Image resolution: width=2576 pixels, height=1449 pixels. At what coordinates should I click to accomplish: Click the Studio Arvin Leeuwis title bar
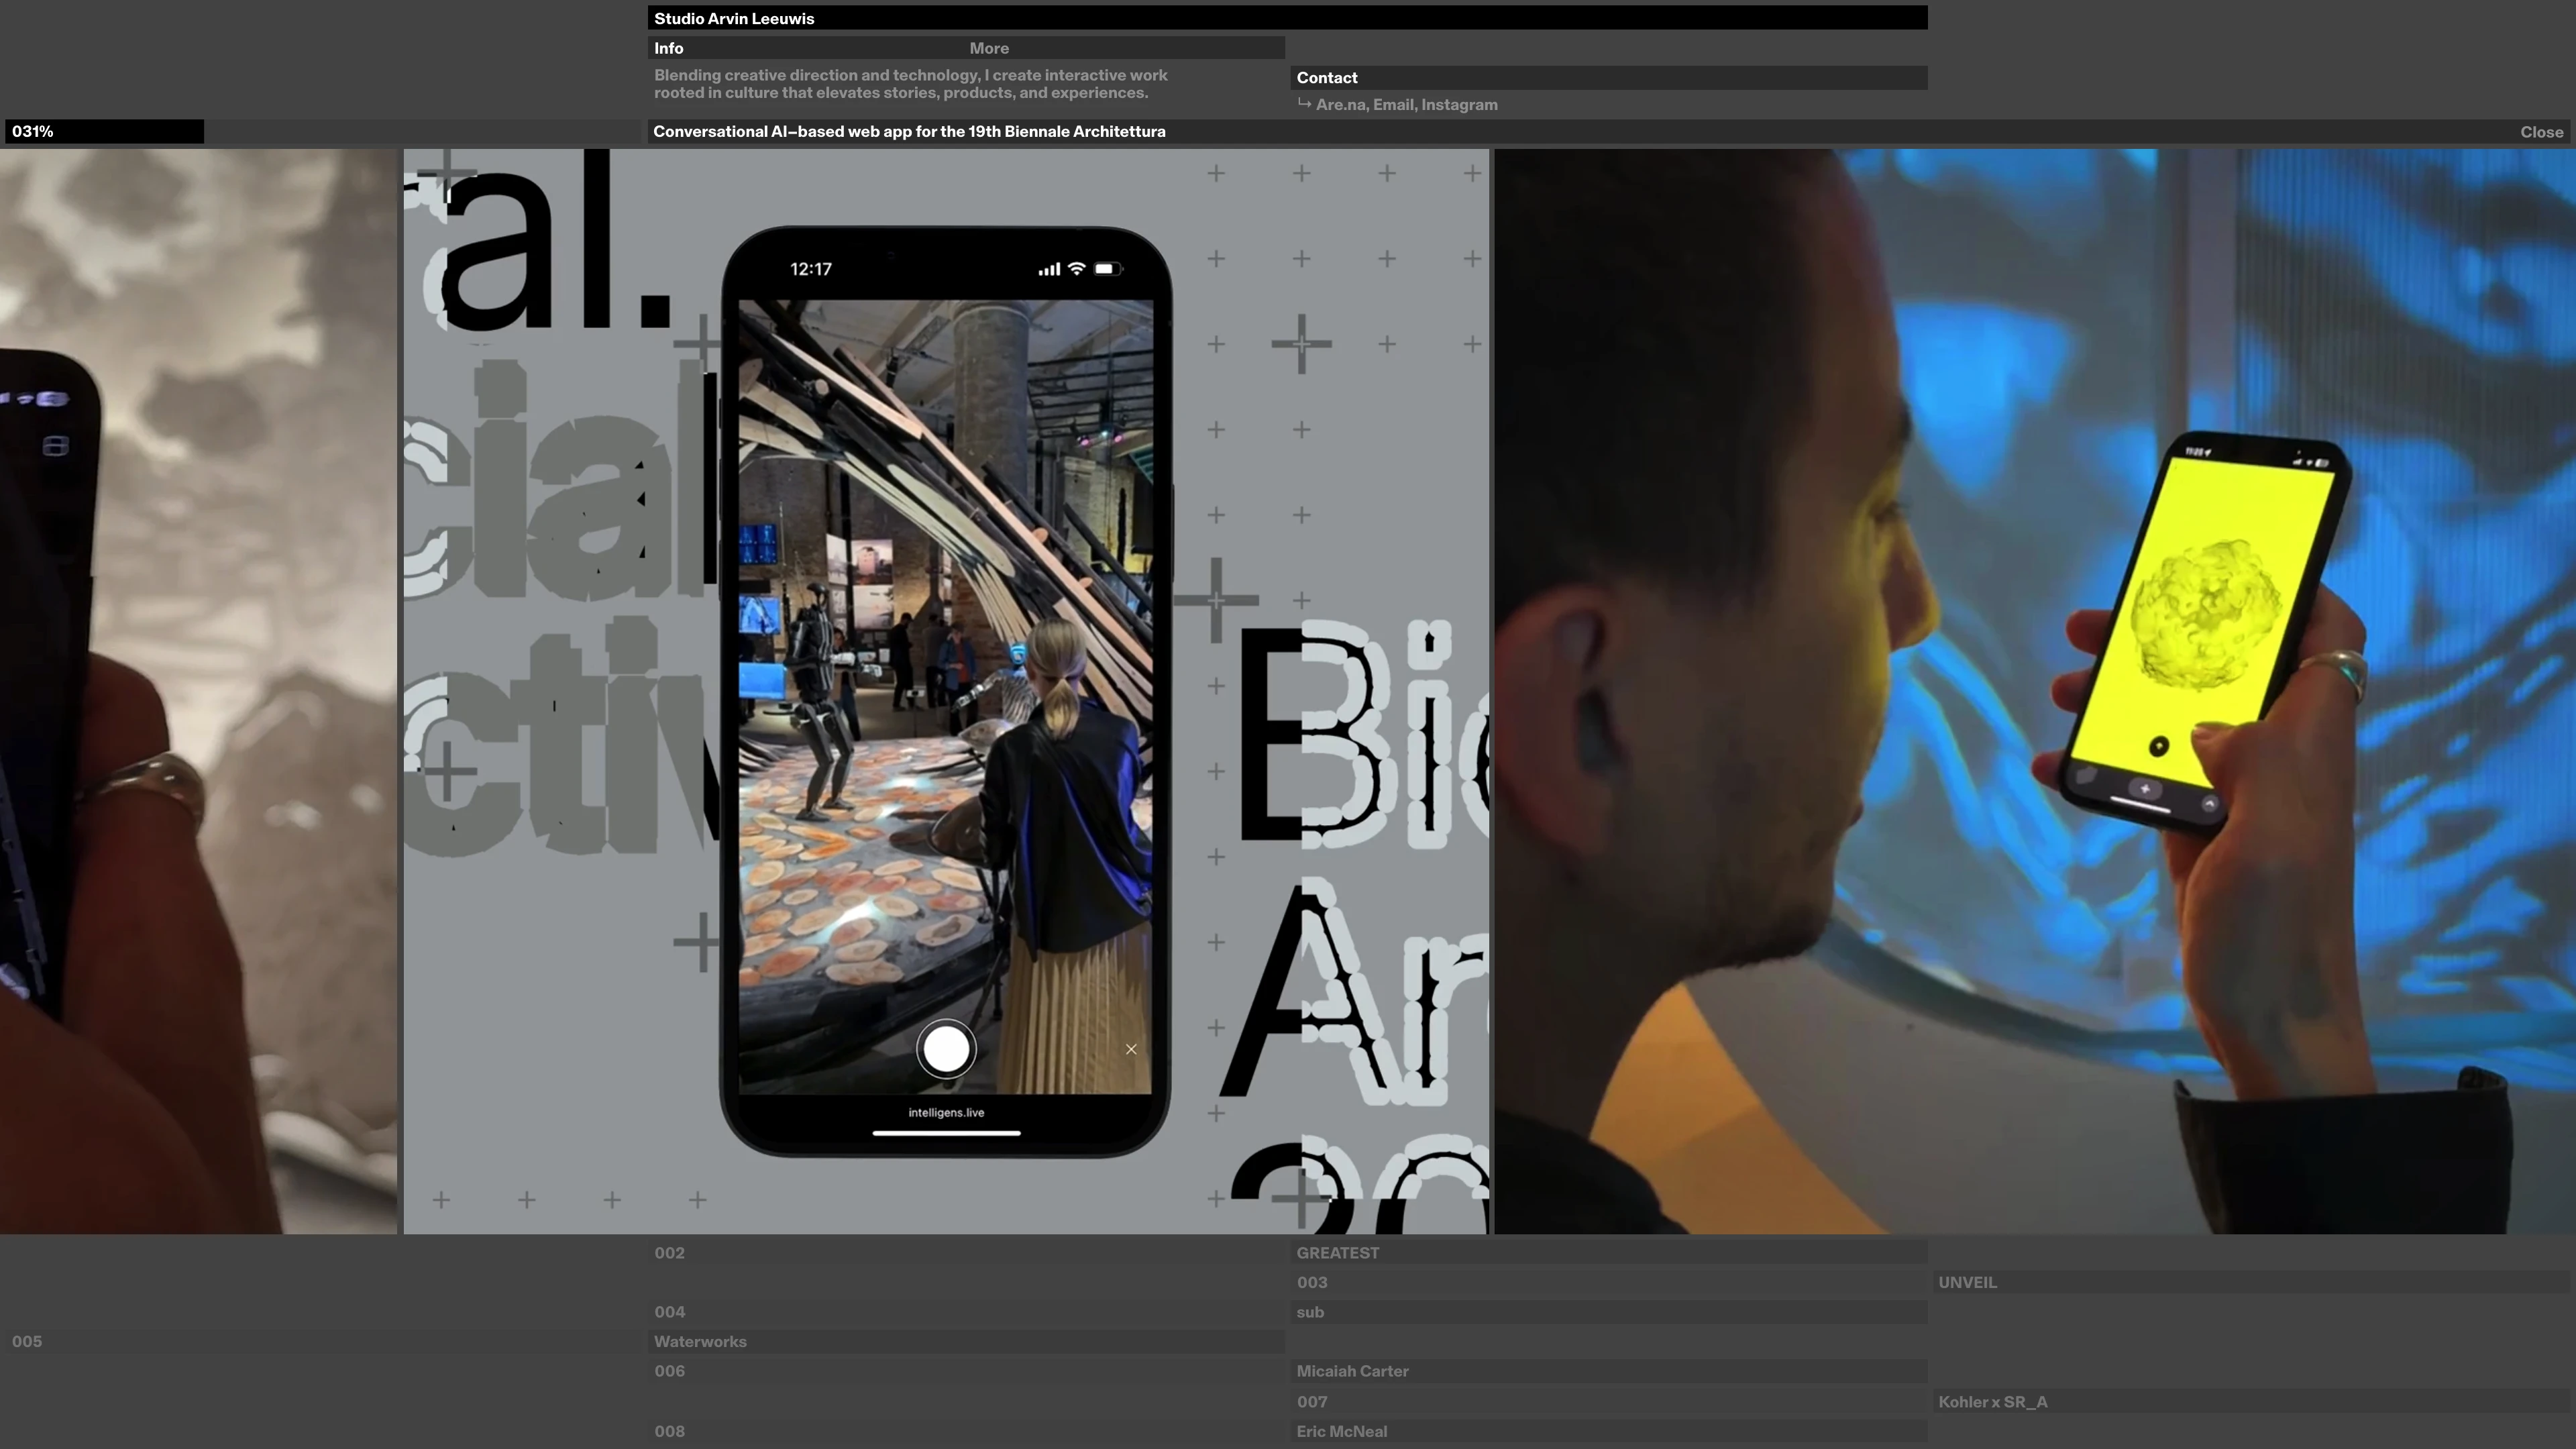735,18
